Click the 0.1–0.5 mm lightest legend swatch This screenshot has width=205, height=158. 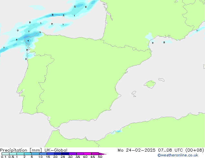point(5,154)
